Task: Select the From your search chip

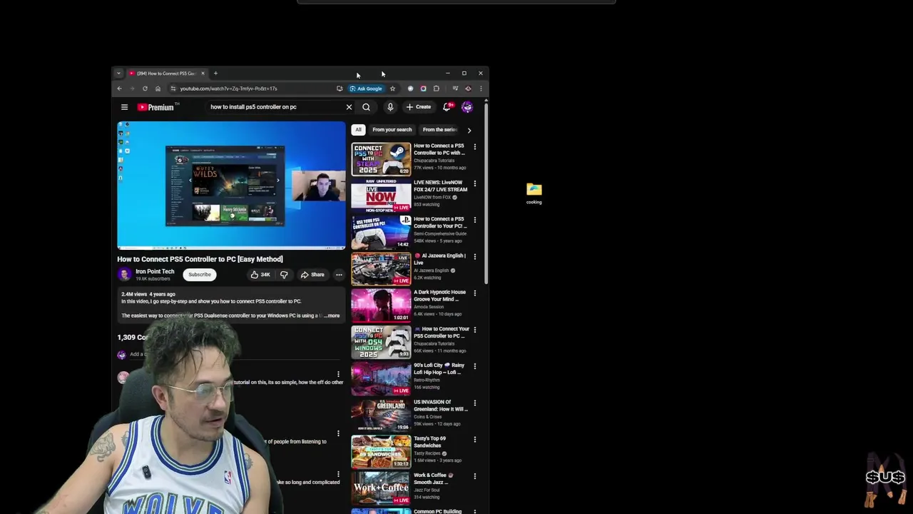Action: tap(392, 130)
